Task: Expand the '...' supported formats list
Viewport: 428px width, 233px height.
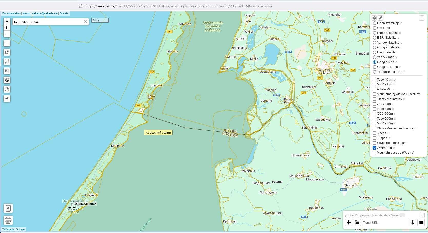Action: tap(402, 215)
